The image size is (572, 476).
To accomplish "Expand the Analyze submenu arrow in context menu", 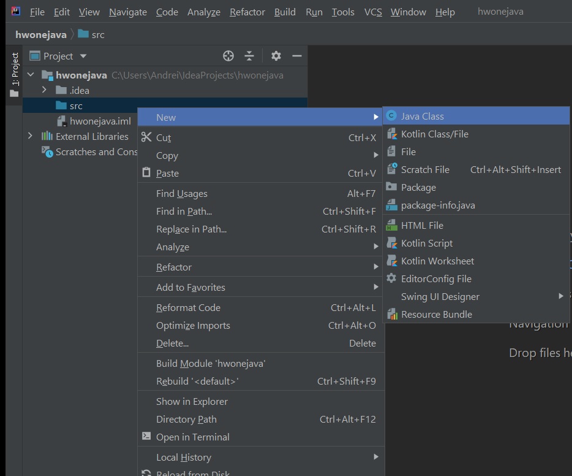I will pyautogui.click(x=376, y=246).
